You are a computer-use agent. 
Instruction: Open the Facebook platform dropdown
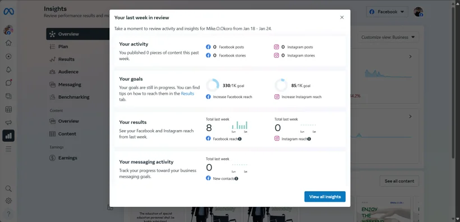coord(387,12)
